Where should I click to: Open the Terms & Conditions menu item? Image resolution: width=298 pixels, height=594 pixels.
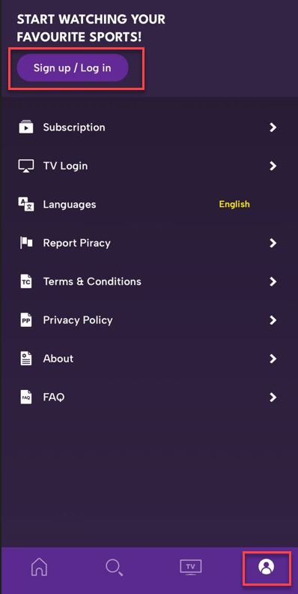click(148, 281)
